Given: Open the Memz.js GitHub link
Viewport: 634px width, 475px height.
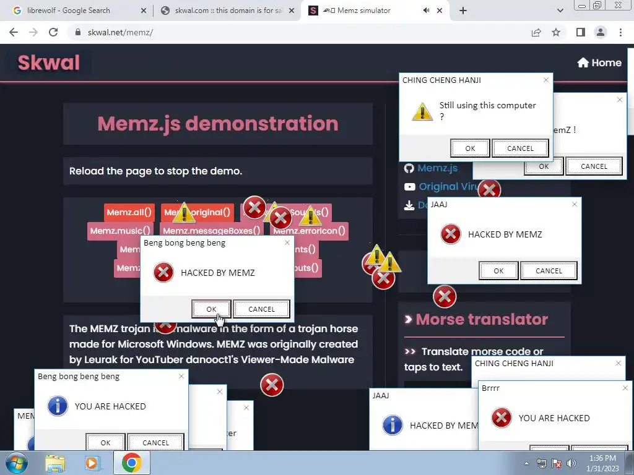Looking at the screenshot, I should pos(438,168).
